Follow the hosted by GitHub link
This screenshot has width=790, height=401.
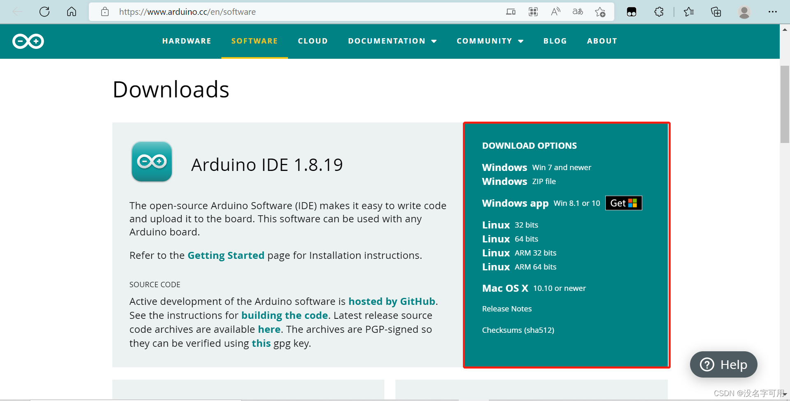coord(392,301)
